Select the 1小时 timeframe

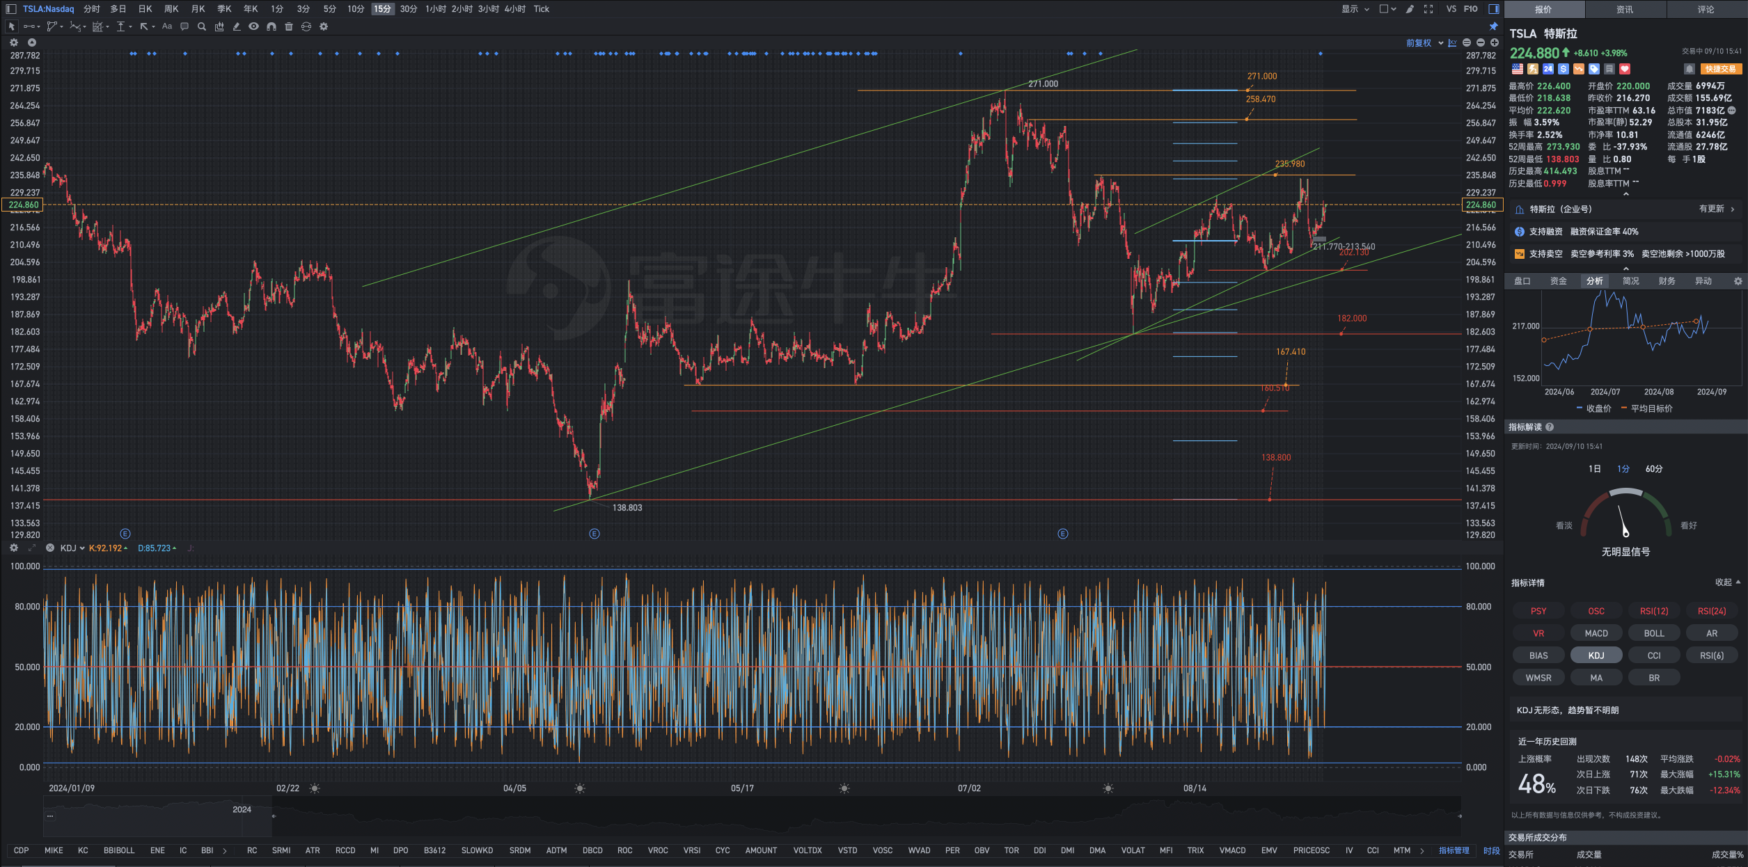coord(436,9)
